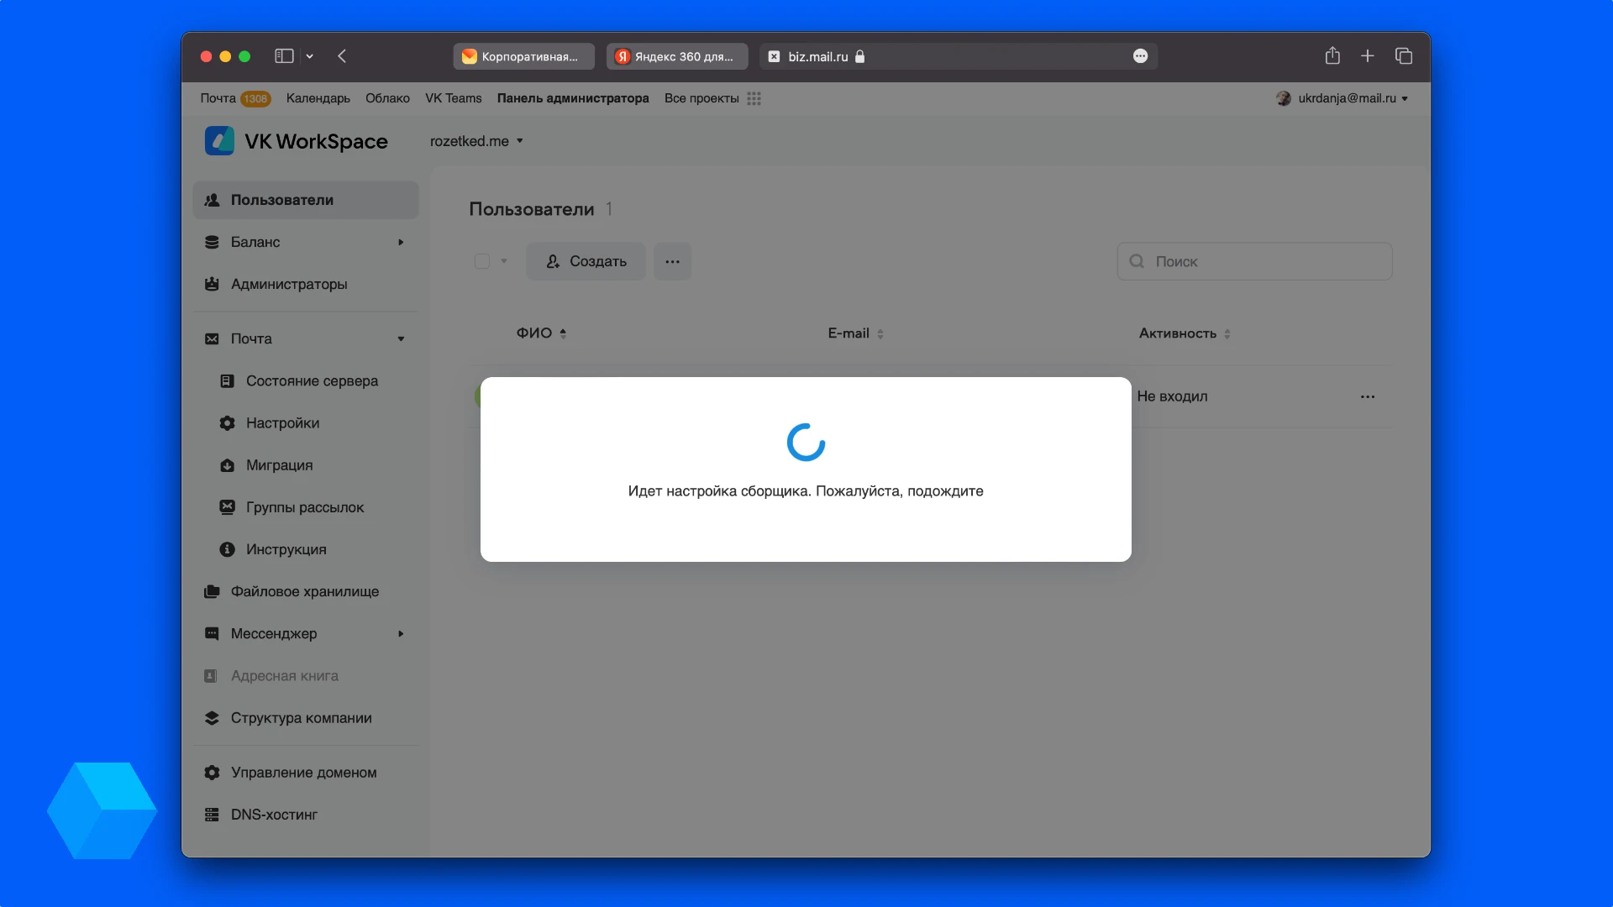The height and width of the screenshot is (907, 1613).
Task: Open the address bar page options ellipsis
Action: [x=1140, y=56]
